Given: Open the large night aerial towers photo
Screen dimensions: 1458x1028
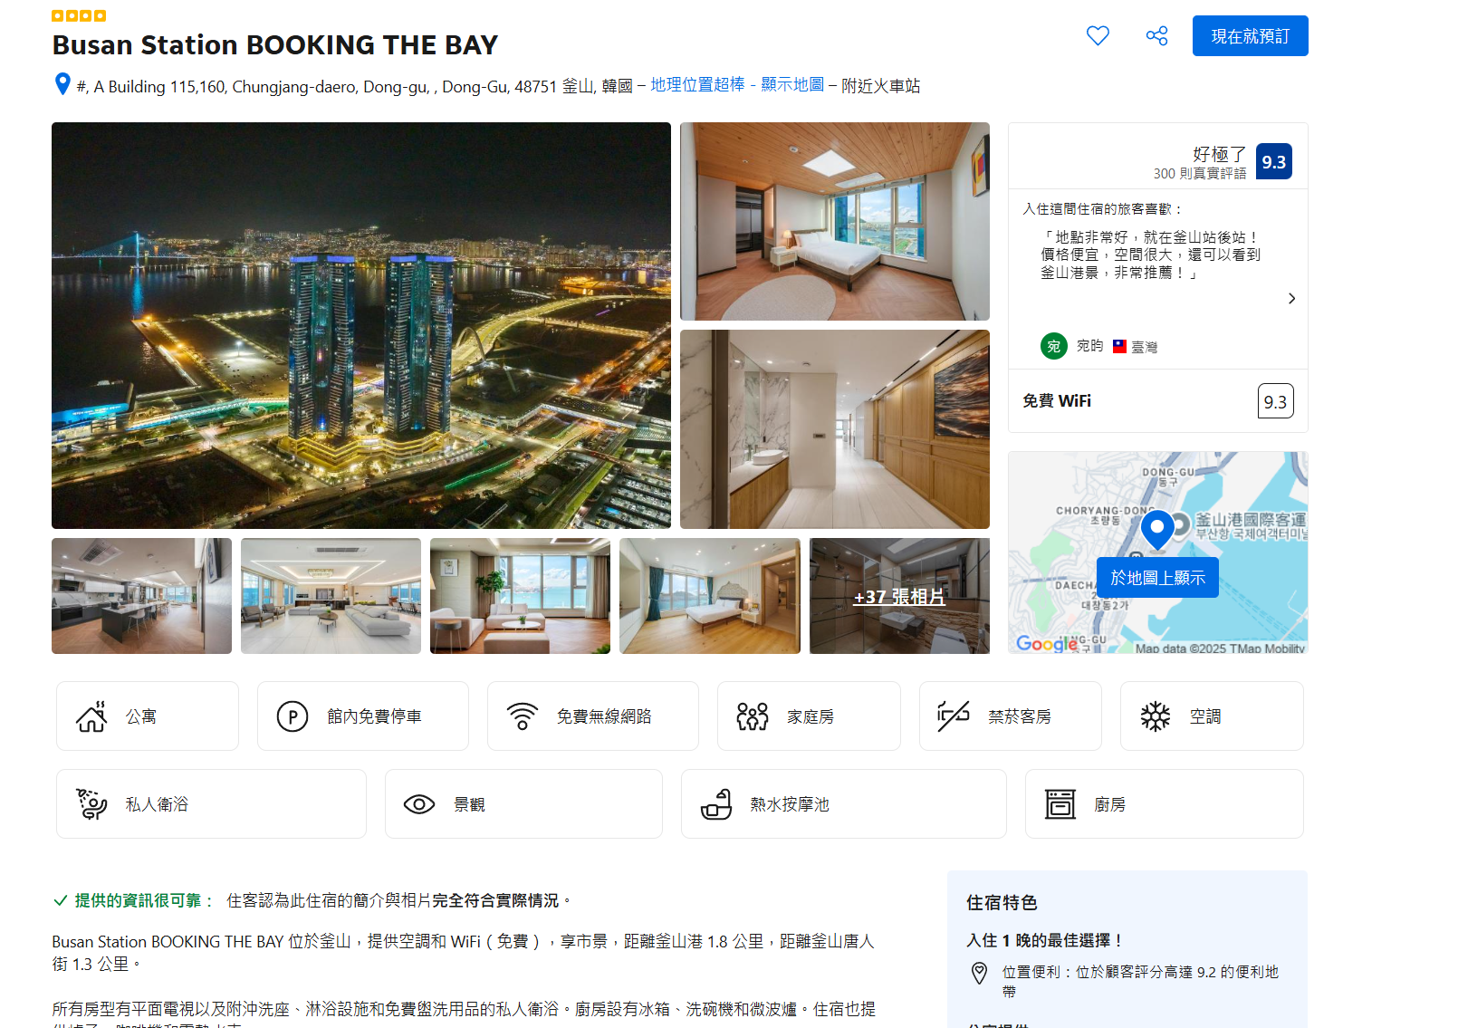Looking at the screenshot, I should point(361,325).
